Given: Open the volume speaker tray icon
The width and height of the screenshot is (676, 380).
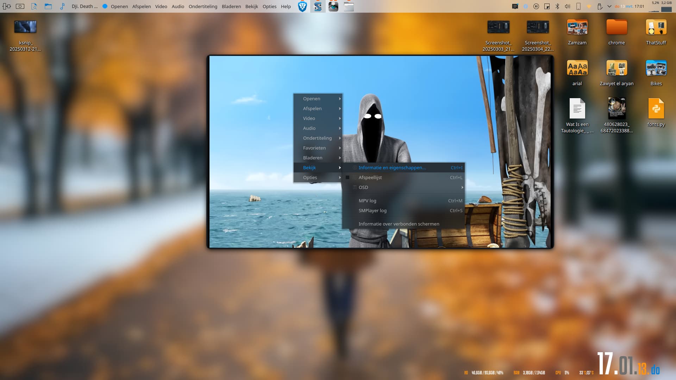Looking at the screenshot, I should tap(568, 6).
